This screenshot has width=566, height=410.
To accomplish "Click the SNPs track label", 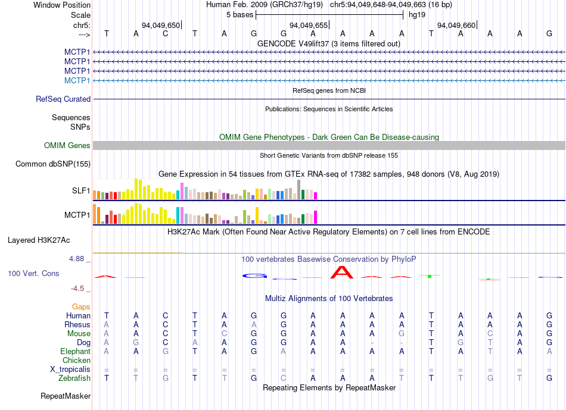I will pos(80,127).
